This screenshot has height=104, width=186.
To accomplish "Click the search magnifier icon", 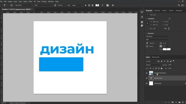I will pyautogui.click(x=179, y=5).
